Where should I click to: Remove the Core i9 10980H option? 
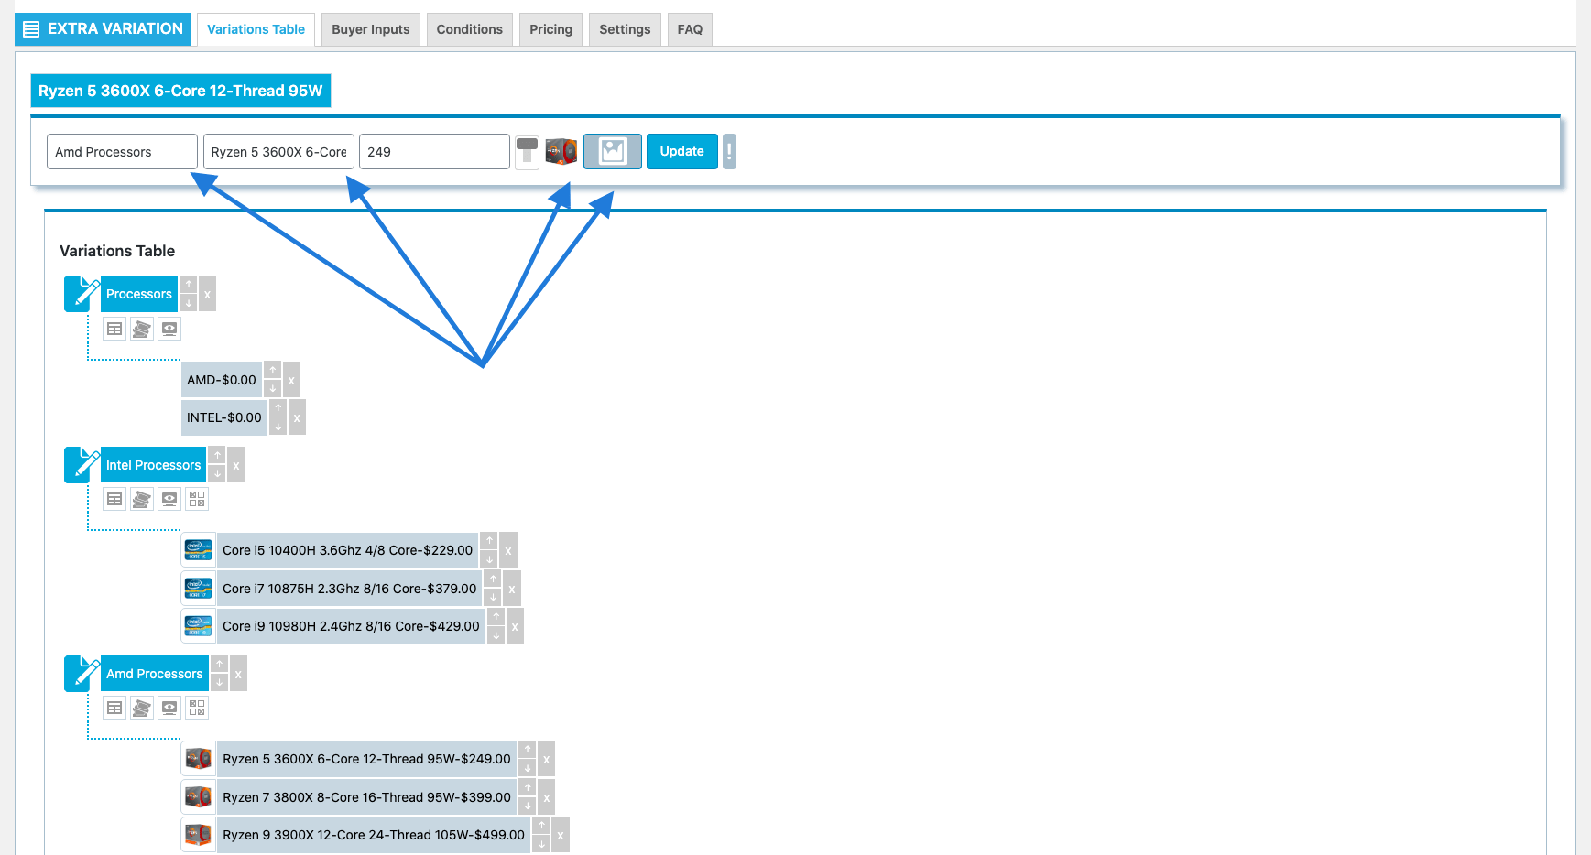(515, 626)
